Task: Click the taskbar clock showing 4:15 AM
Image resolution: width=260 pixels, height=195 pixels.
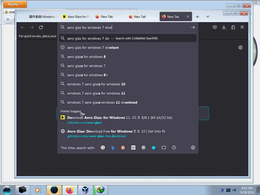Action: (x=247, y=190)
